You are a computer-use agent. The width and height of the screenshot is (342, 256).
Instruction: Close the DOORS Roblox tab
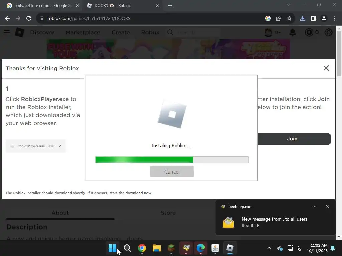tap(157, 6)
